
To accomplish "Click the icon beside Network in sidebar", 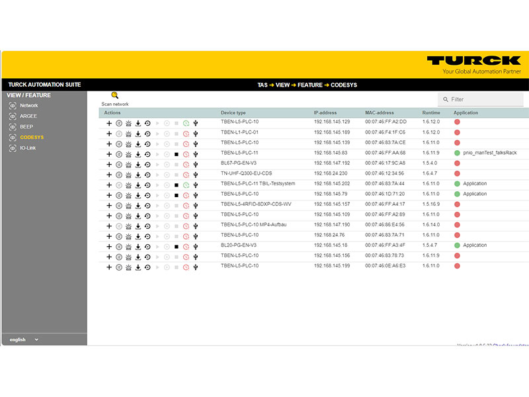I will [x=13, y=106].
